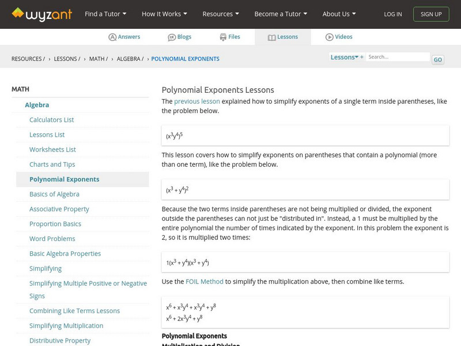Click the Files printer icon
Viewport: 461px width, 346px height.
223,37
